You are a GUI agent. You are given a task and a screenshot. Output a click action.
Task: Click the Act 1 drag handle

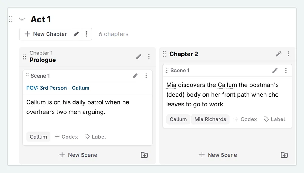pos(11,19)
